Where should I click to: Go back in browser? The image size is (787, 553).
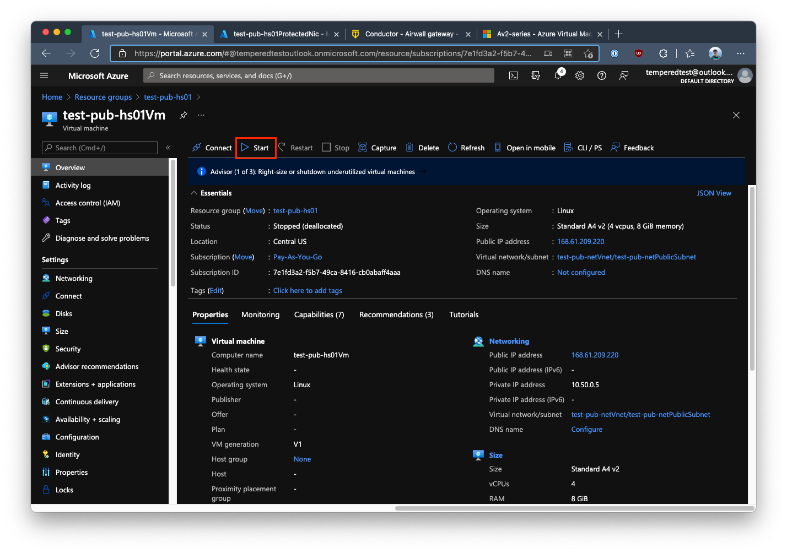coord(46,53)
